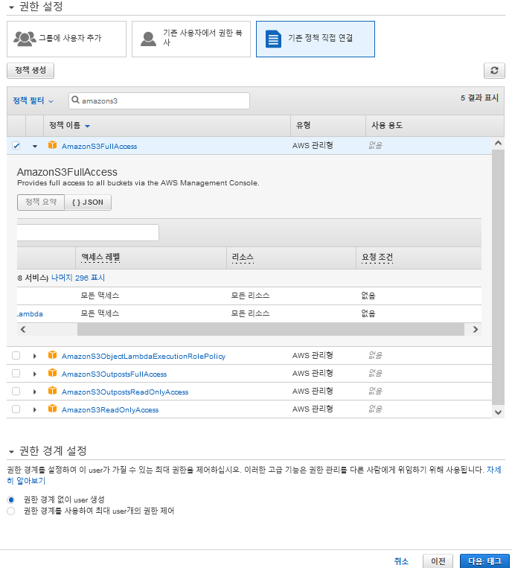This screenshot has height=568, width=512.
Task: Switch to the 정책 요약 tab
Action: pyautogui.click(x=41, y=202)
